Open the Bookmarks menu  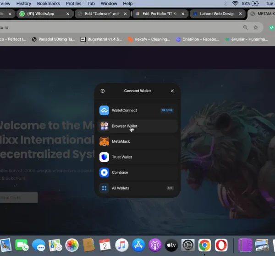49,3
